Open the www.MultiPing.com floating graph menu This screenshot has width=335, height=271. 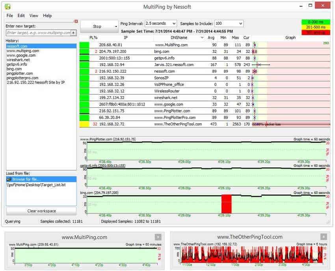[x=158, y=237]
